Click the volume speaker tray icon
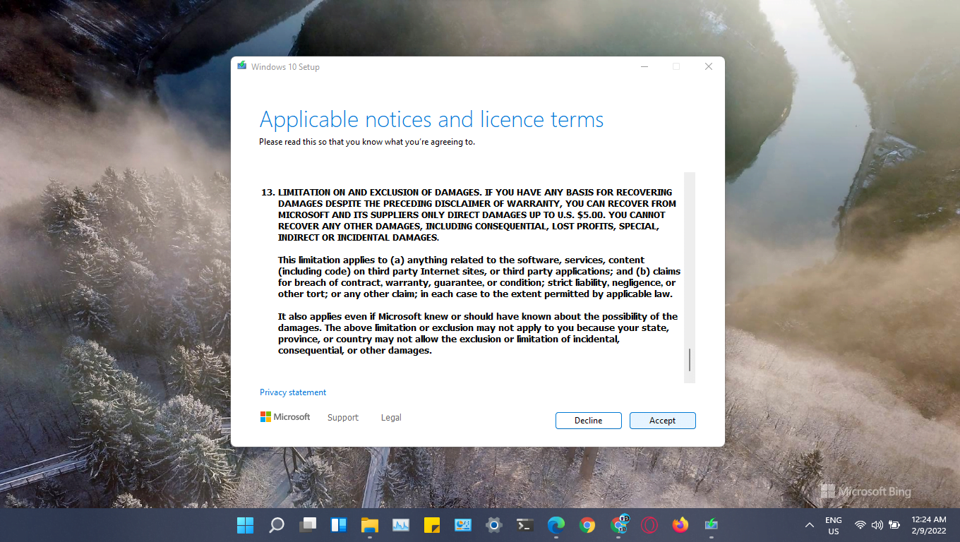Viewport: 960px width, 542px height. tap(877, 525)
